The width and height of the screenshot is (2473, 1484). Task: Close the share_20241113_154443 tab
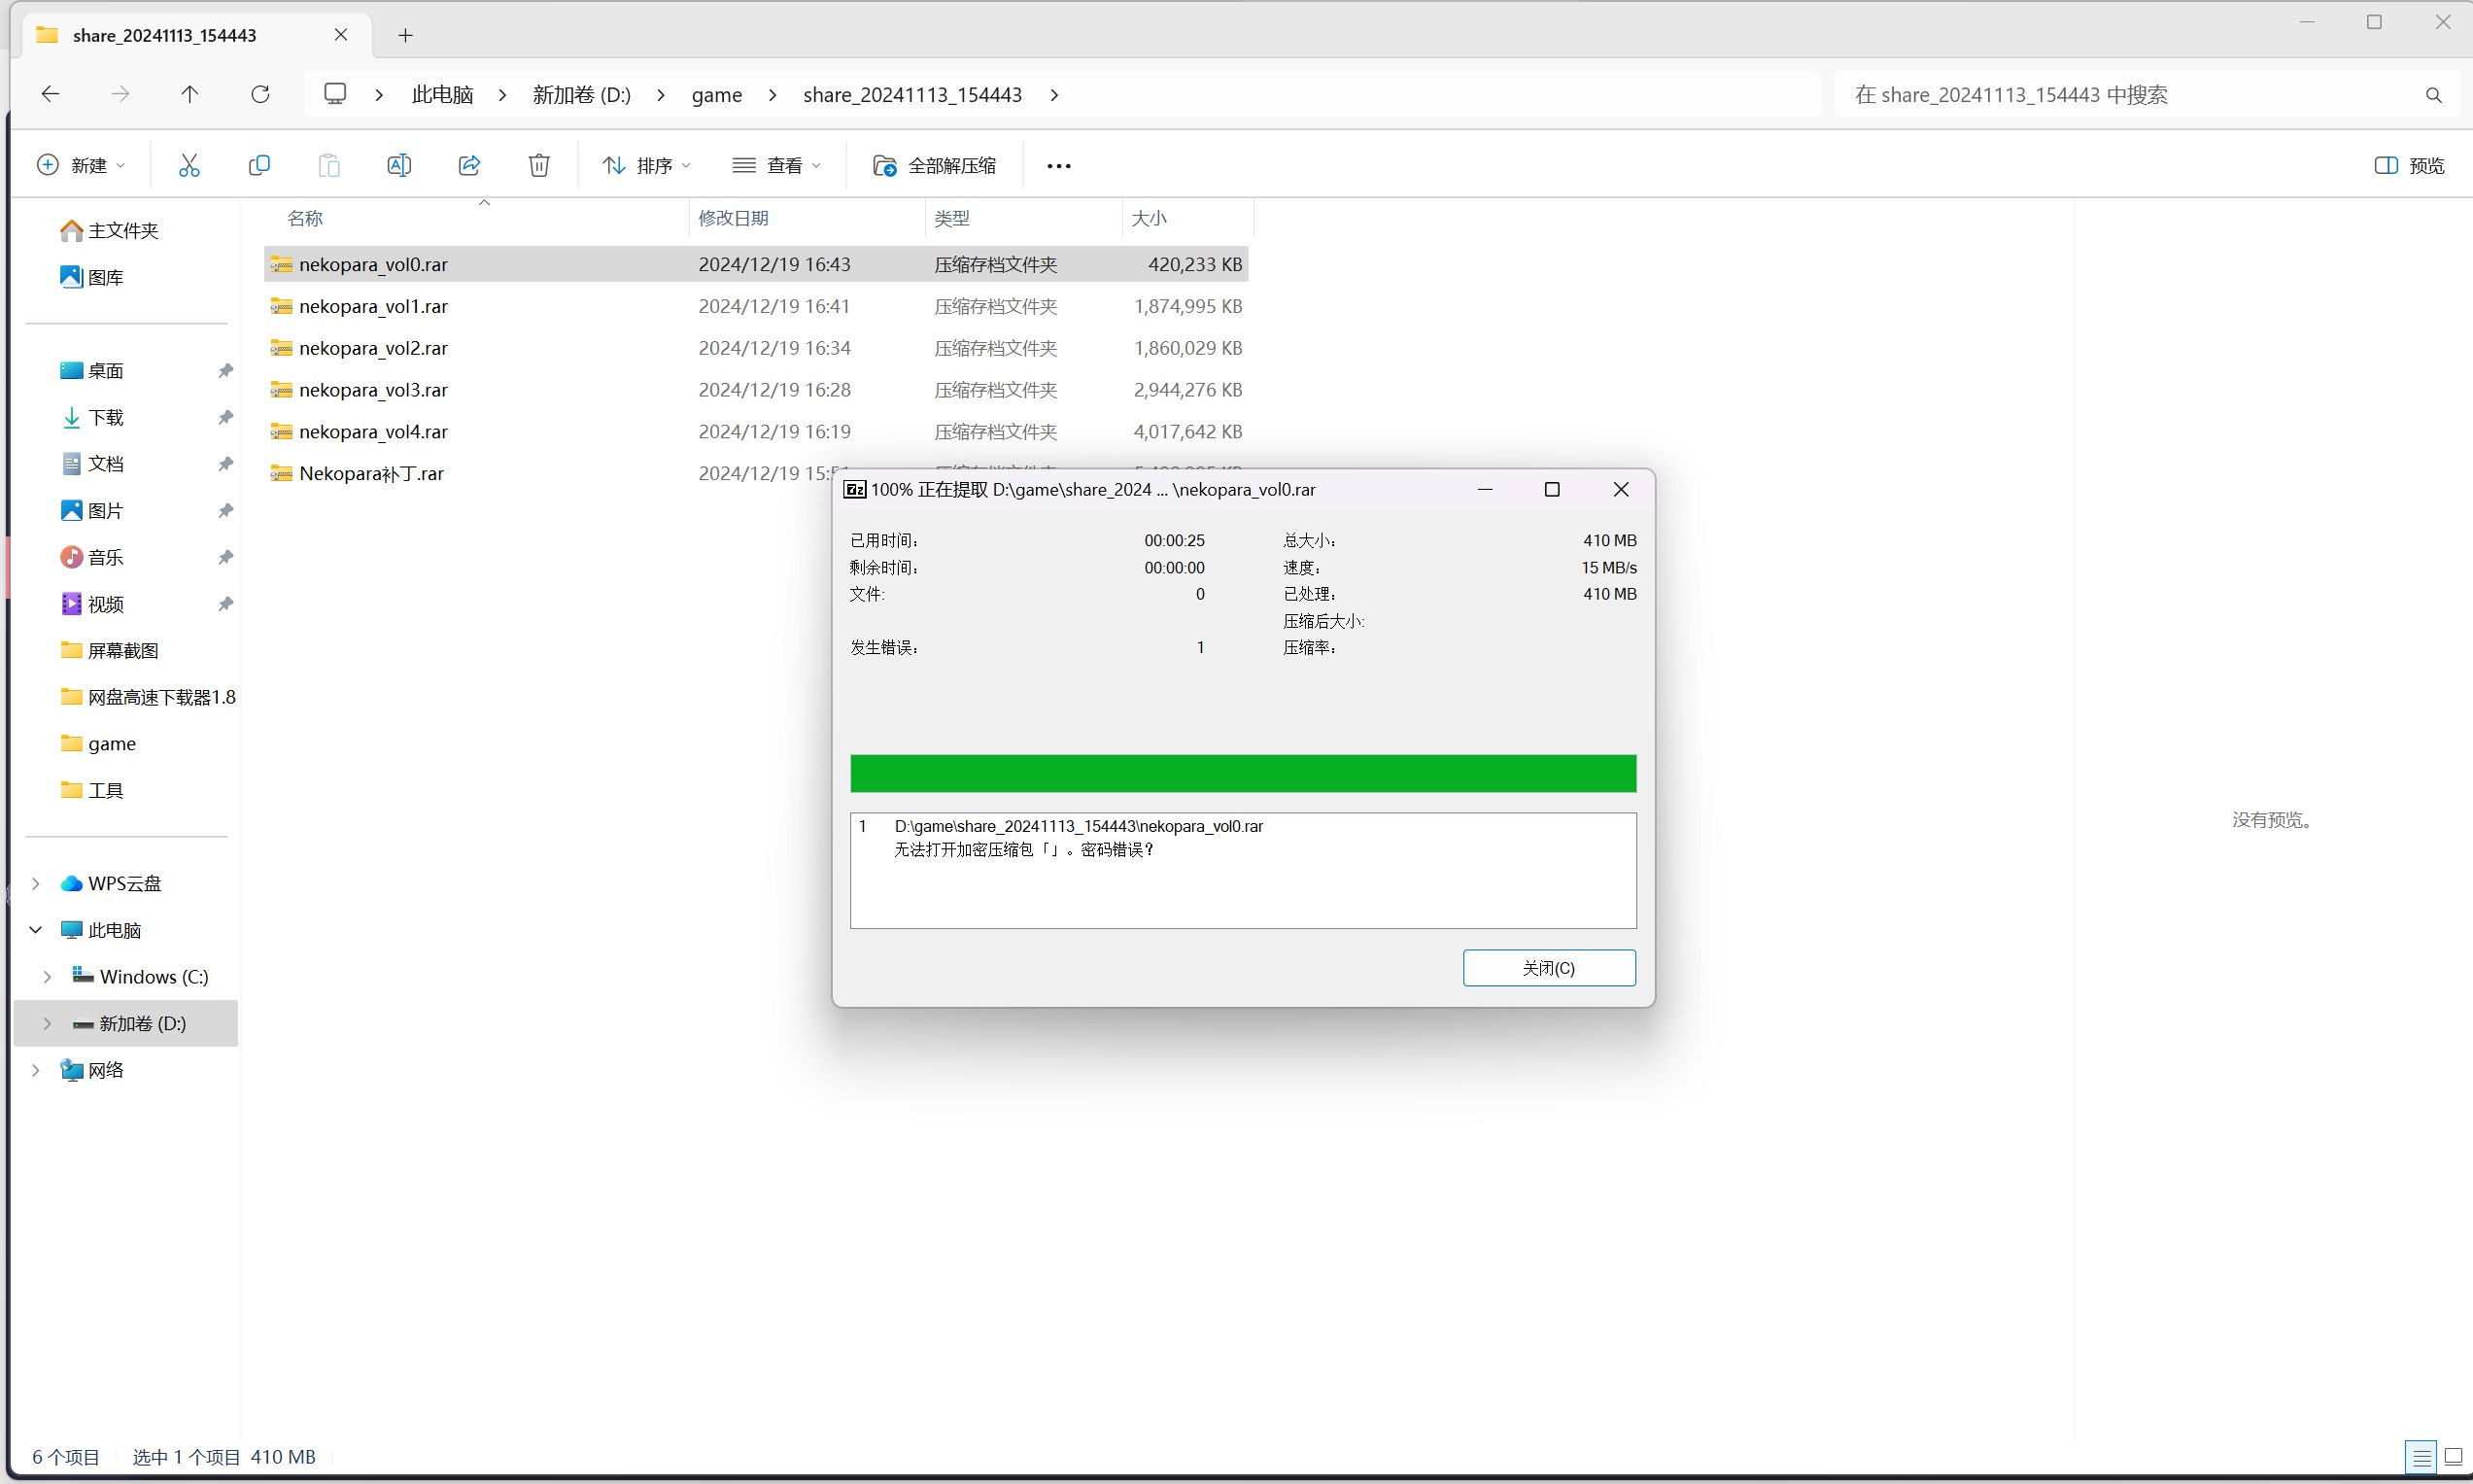click(341, 35)
